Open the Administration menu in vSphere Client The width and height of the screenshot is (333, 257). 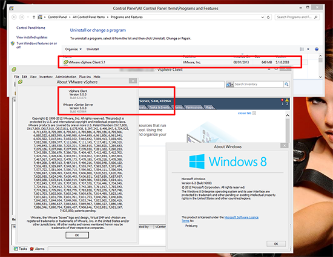pos(66,77)
